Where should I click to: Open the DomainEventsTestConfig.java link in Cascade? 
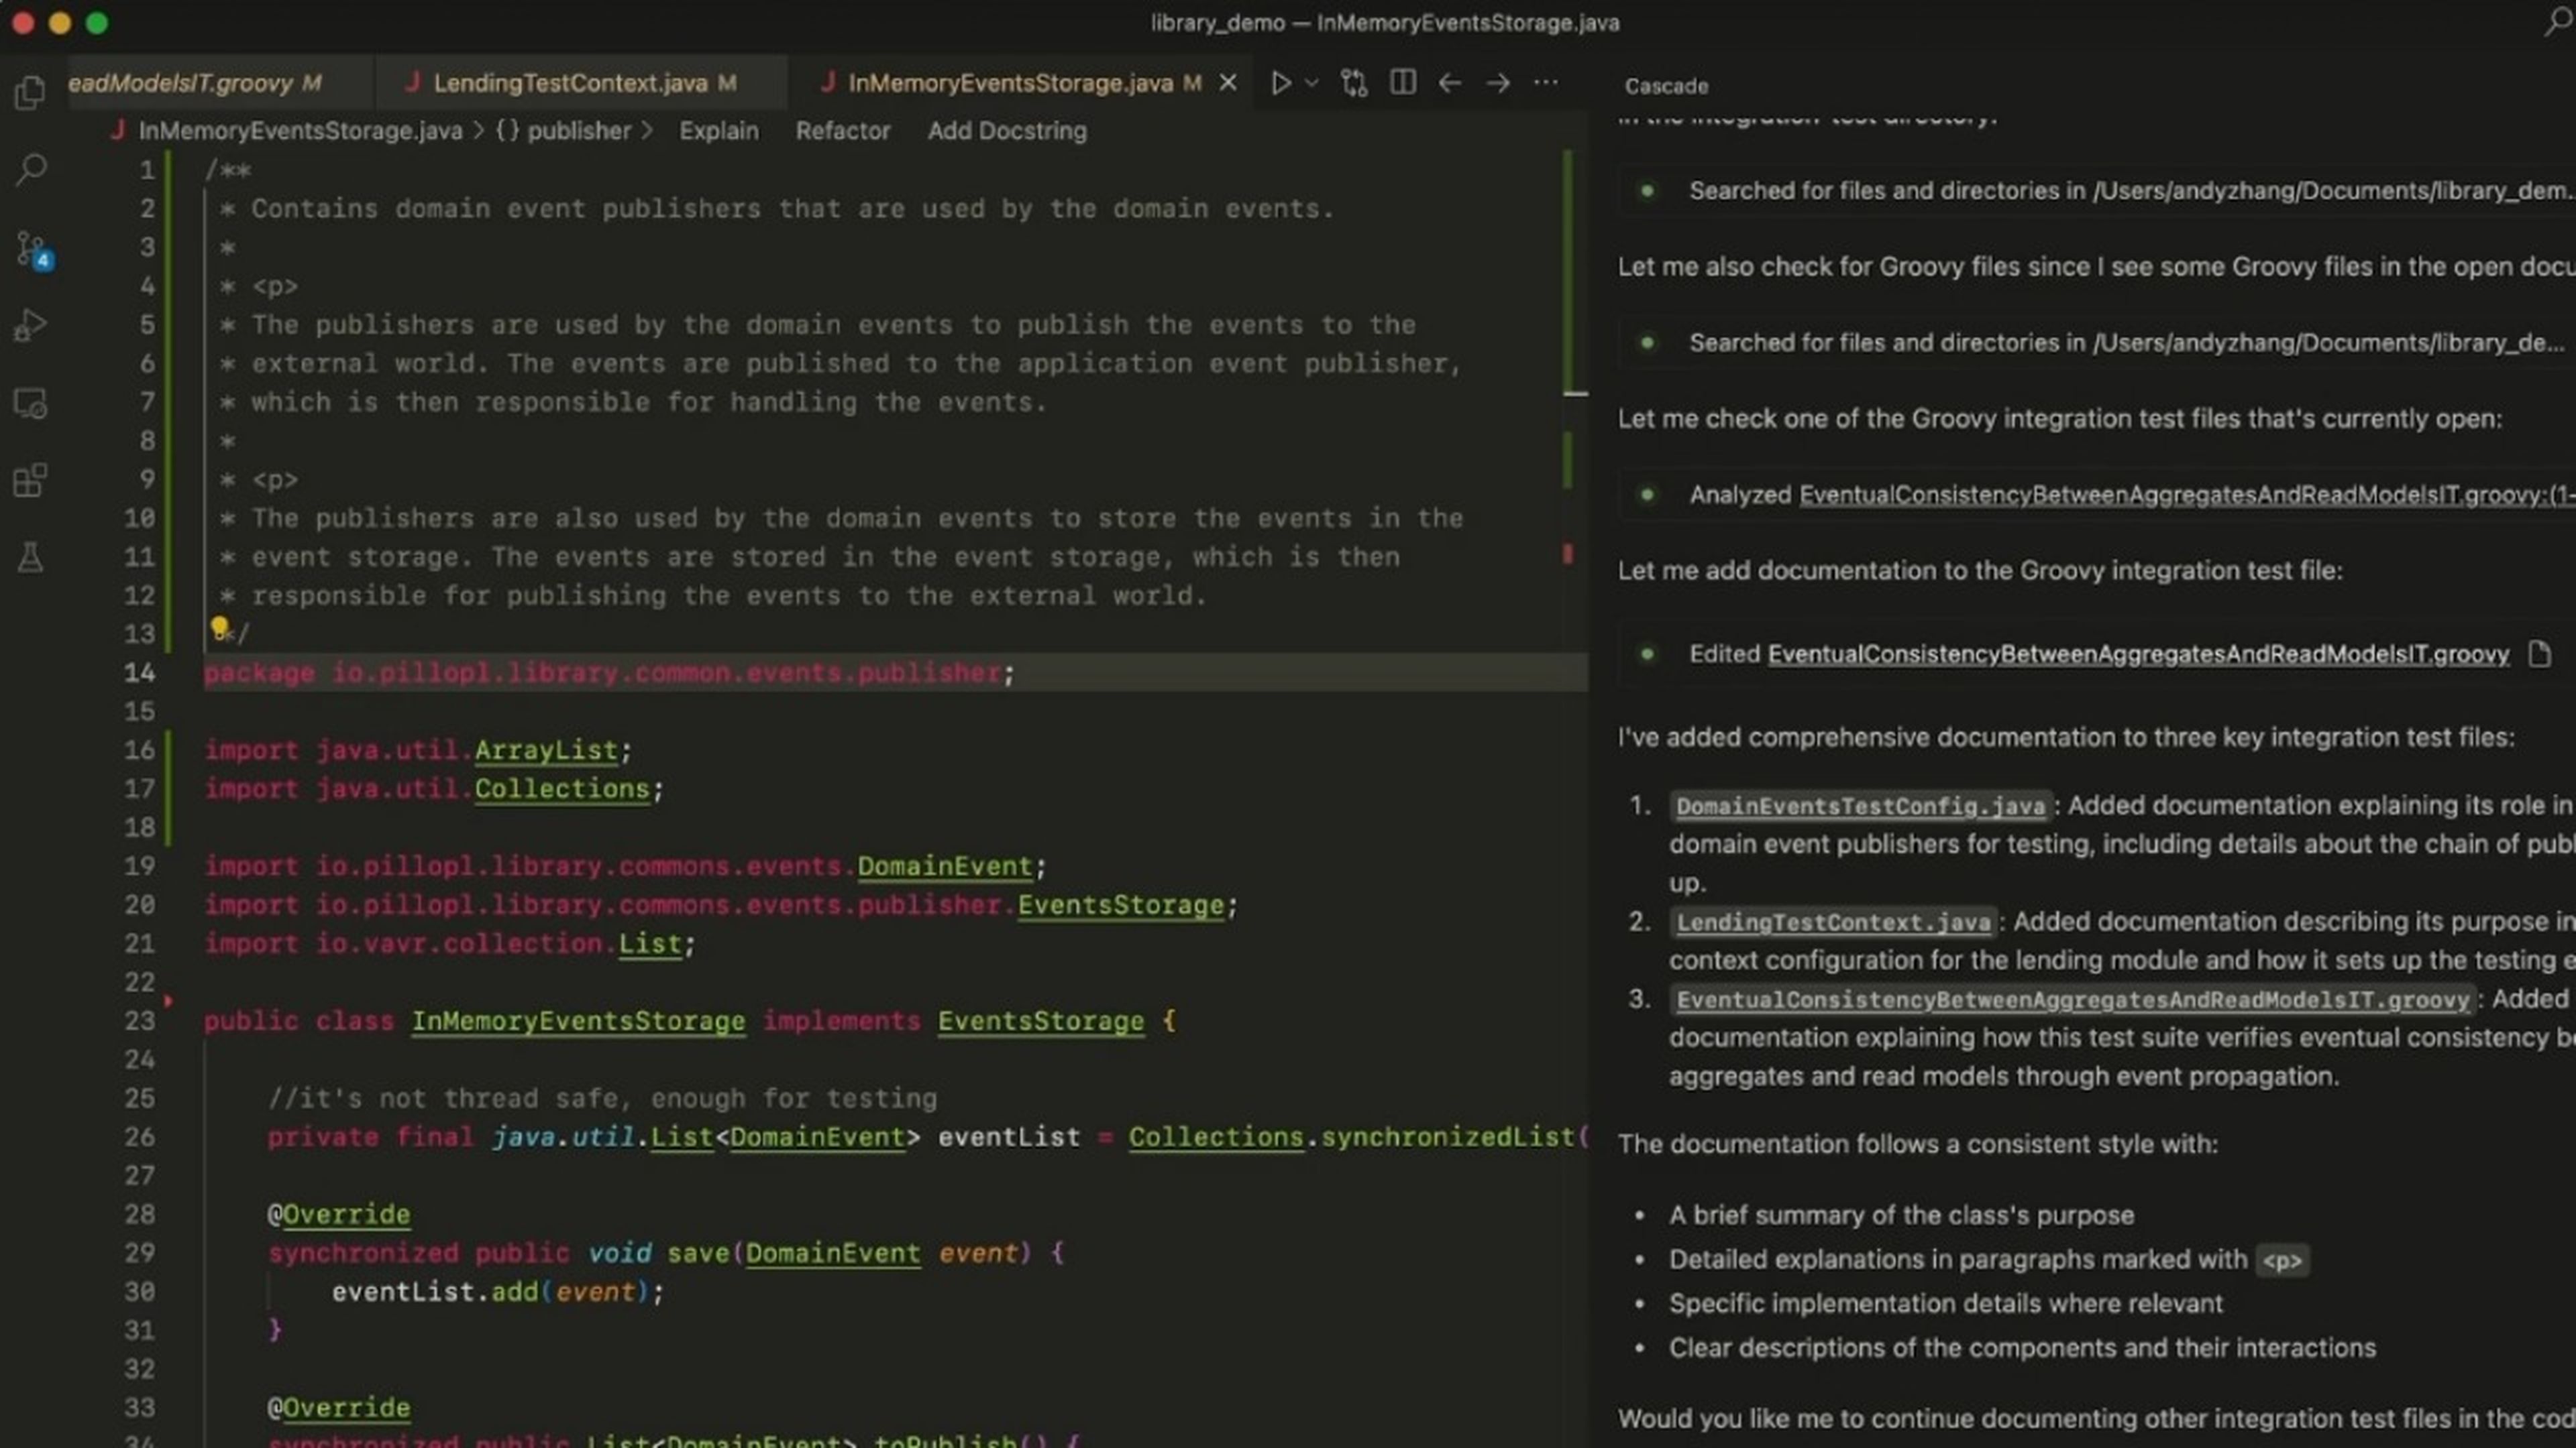[x=1861, y=806]
